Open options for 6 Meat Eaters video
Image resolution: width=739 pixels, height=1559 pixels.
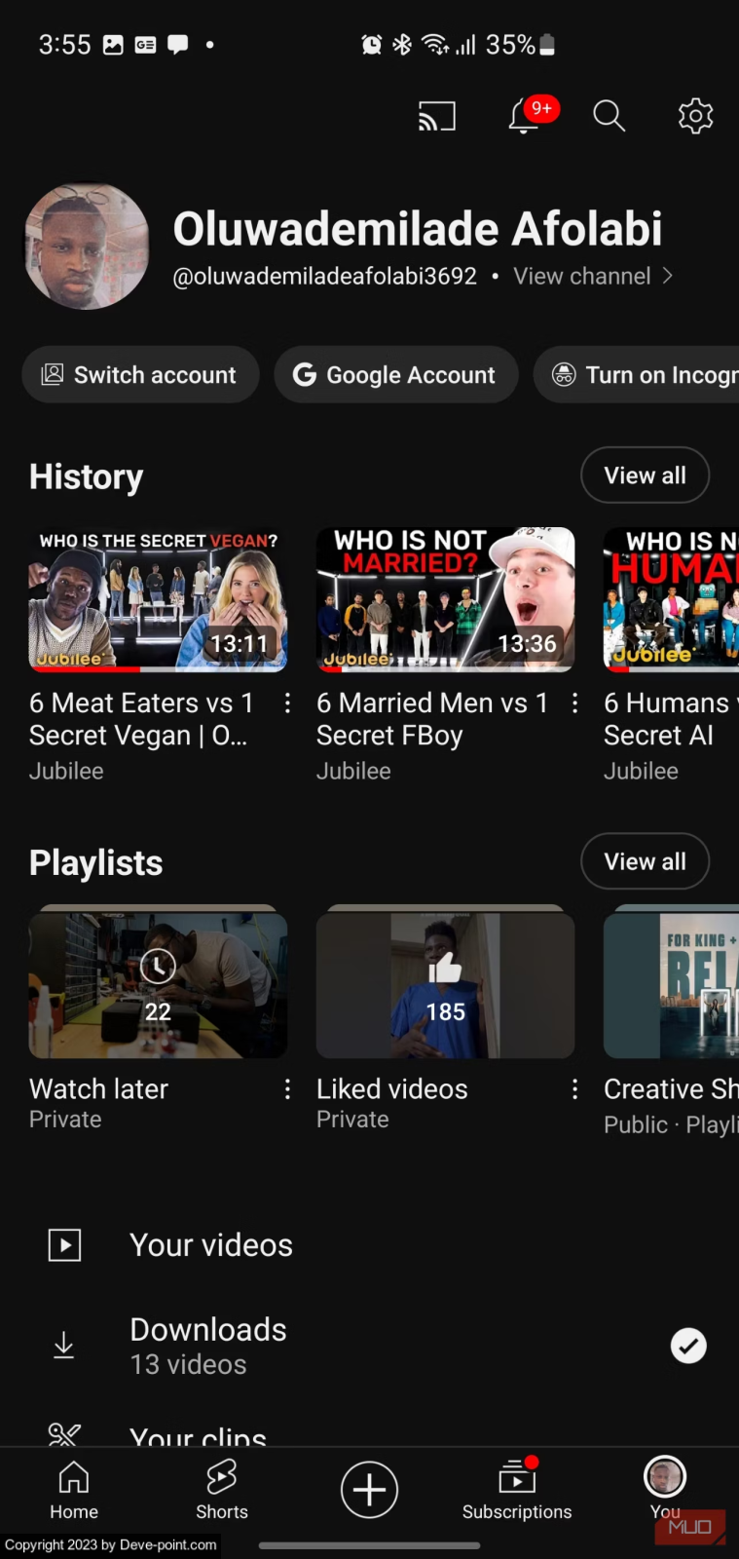pos(287,703)
